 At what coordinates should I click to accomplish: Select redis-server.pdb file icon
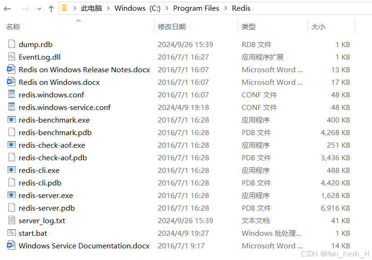click(x=12, y=208)
